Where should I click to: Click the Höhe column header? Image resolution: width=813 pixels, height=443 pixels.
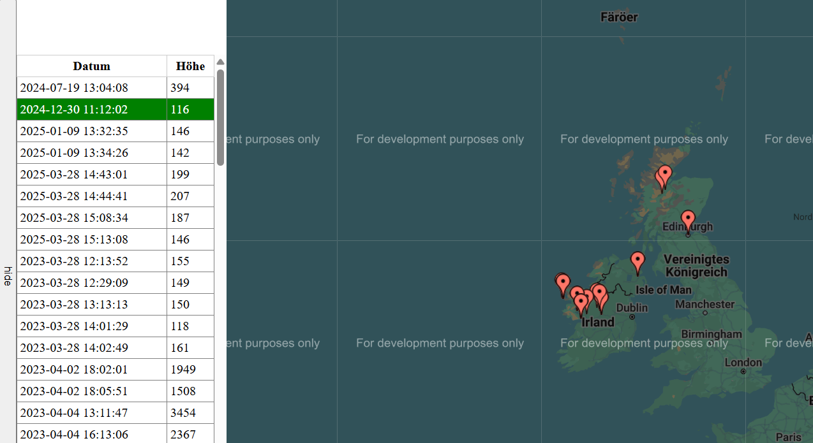pos(190,66)
